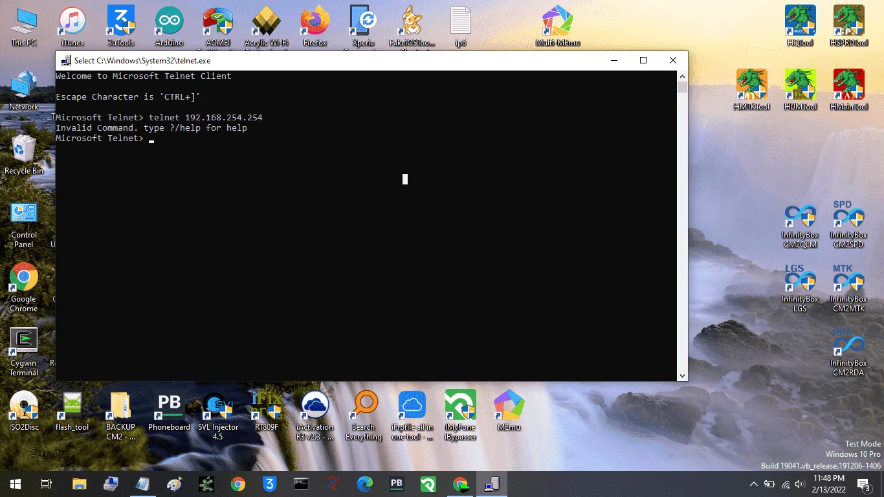Image resolution: width=884 pixels, height=497 pixels.
Task: Open the HUMTool desktop shortcut
Action: tap(801, 90)
